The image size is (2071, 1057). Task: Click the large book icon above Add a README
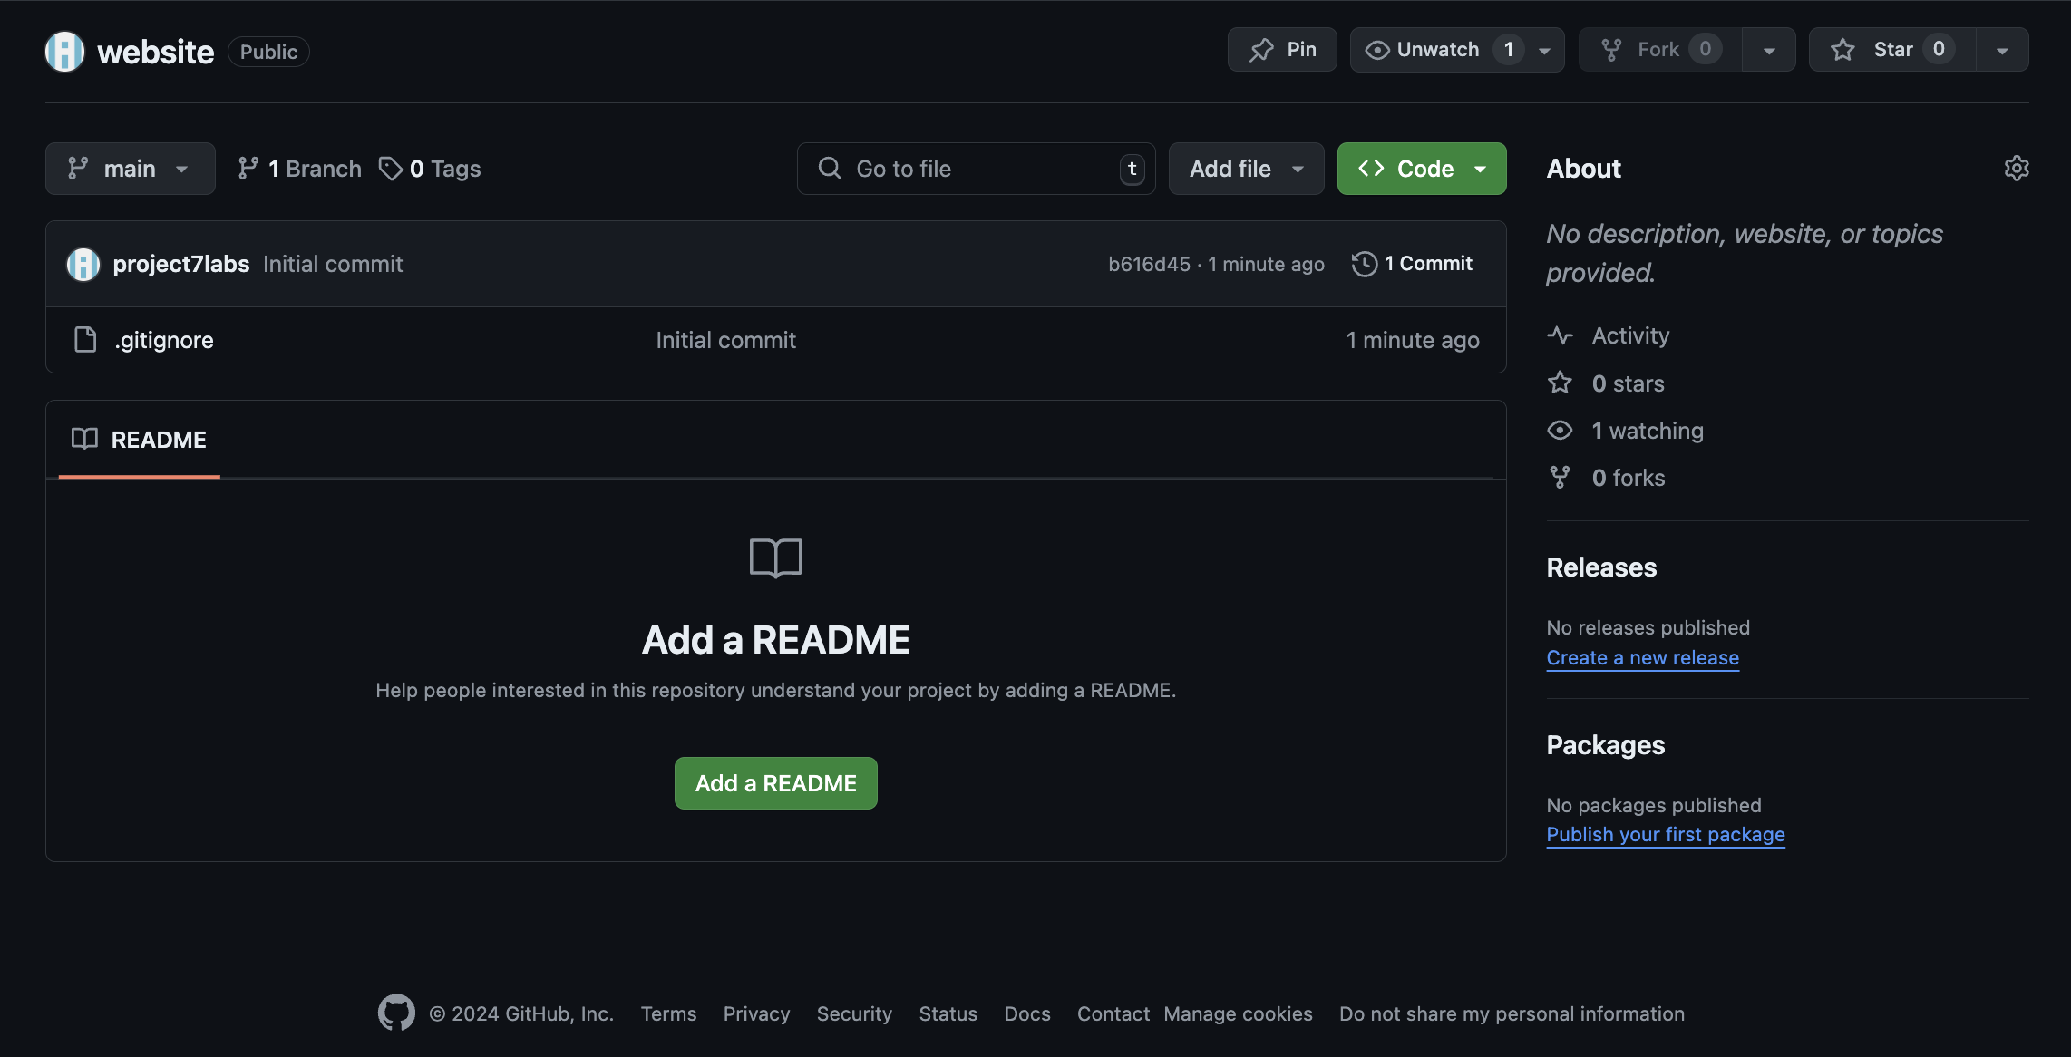(776, 558)
